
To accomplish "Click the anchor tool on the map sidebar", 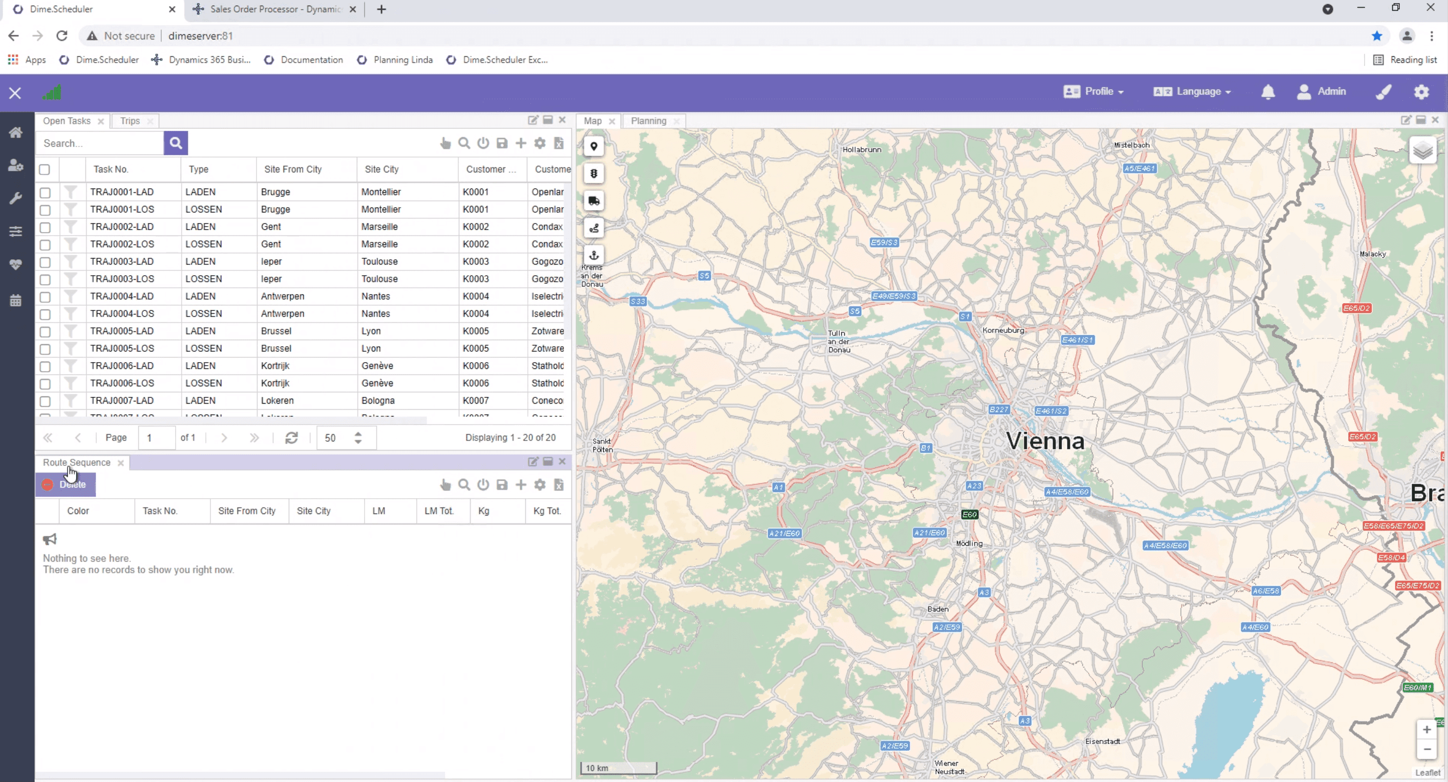I will (593, 255).
